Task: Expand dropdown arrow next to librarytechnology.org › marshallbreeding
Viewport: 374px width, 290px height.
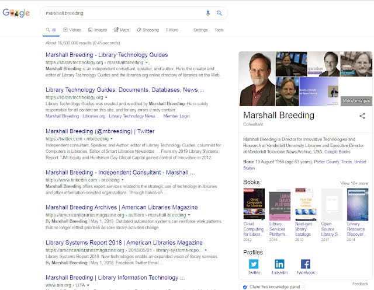Action: [x=147, y=62]
